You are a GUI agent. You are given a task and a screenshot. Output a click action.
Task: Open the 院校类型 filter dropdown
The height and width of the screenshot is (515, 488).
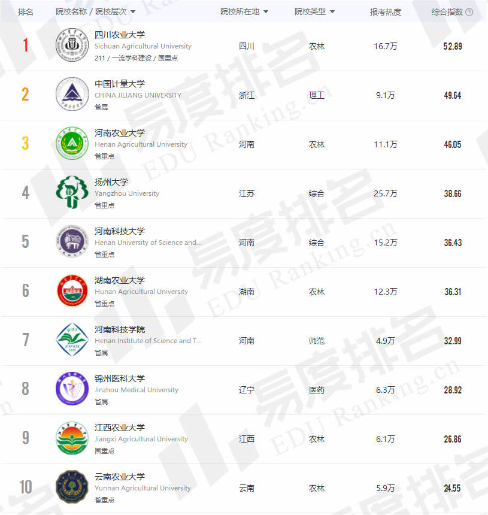332,12
